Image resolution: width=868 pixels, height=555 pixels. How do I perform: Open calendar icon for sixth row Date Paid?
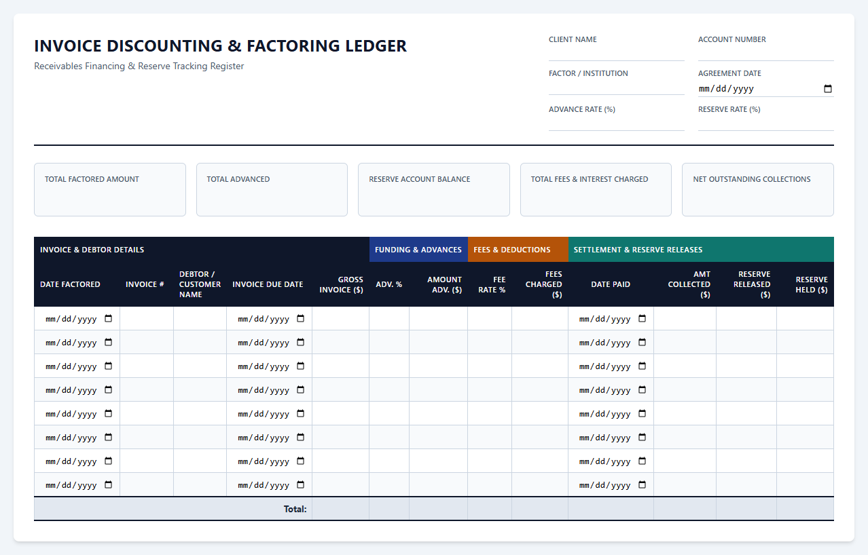[643, 437]
